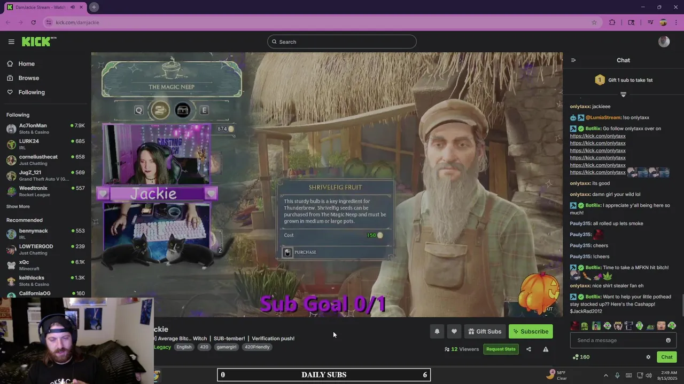Click the chat scrollbar
The height and width of the screenshot is (384, 684).
[x=682, y=305]
